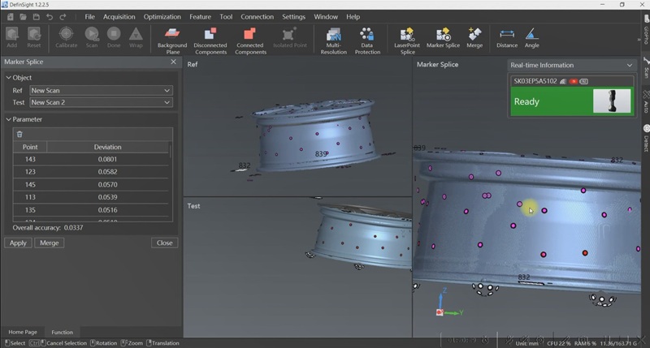Image resolution: width=650 pixels, height=348 pixels.
Task: Click the Merge icon in the toolbar
Action: coord(474,35)
